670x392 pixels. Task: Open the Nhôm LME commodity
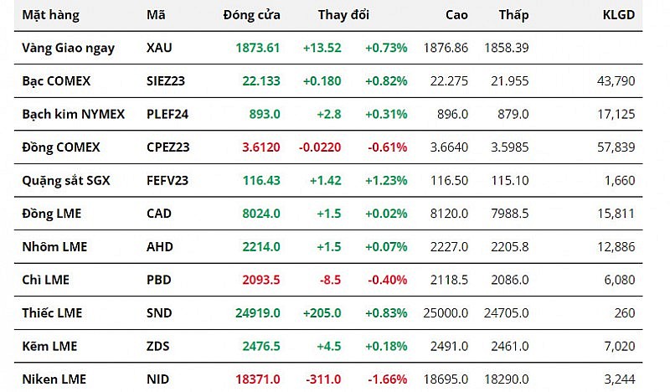coord(54,247)
